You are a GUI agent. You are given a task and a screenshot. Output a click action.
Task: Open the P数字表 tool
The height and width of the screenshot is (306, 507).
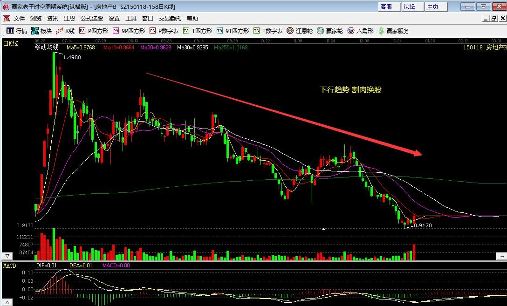coord(164,31)
